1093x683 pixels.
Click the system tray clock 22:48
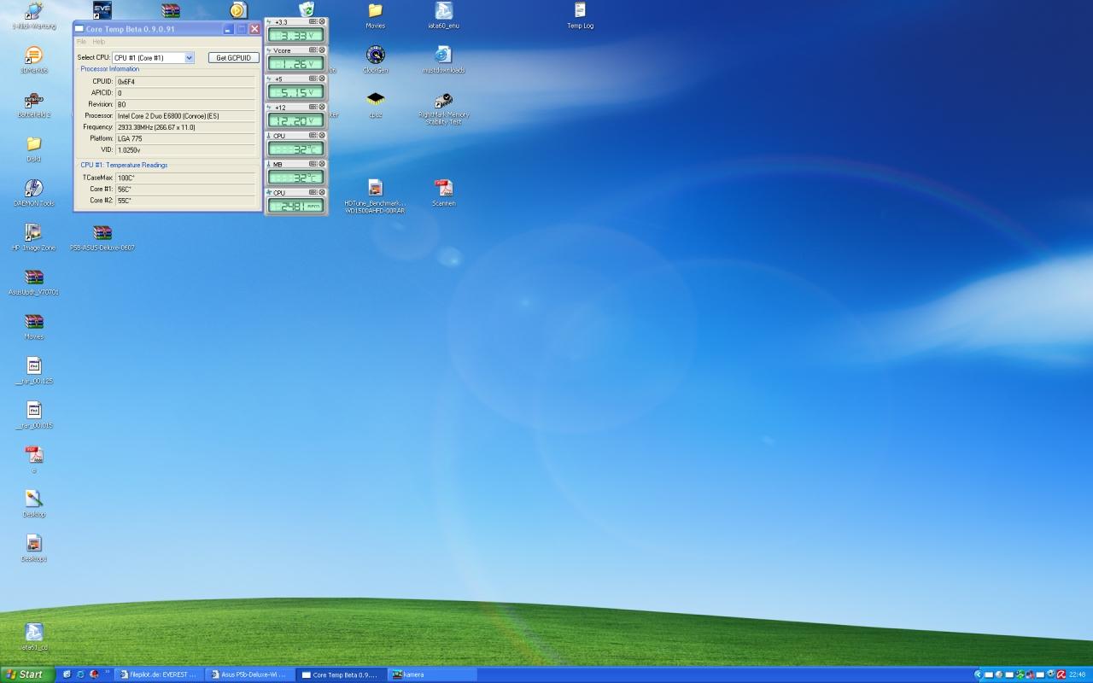coord(1078,674)
